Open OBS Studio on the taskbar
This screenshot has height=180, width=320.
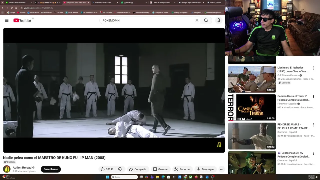point(212,177)
